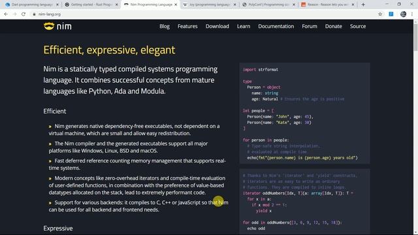The width and height of the screenshot is (418, 235).
Task: Close the Dart programming language tab
Action: tap(57, 5)
